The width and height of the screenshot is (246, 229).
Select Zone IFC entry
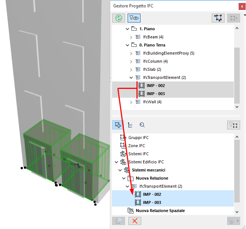(x=136, y=146)
